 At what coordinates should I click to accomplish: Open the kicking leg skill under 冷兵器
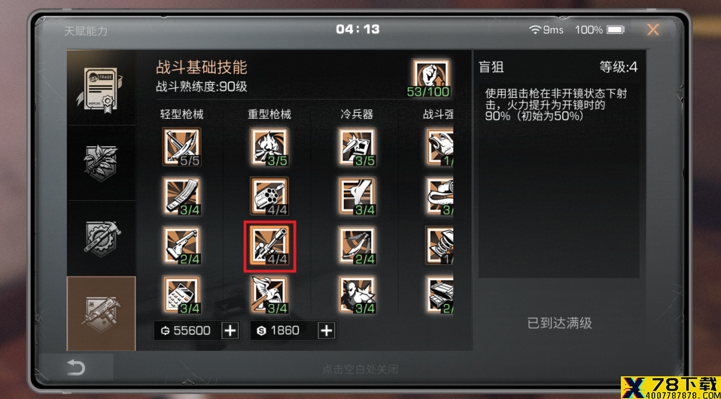click(x=356, y=196)
